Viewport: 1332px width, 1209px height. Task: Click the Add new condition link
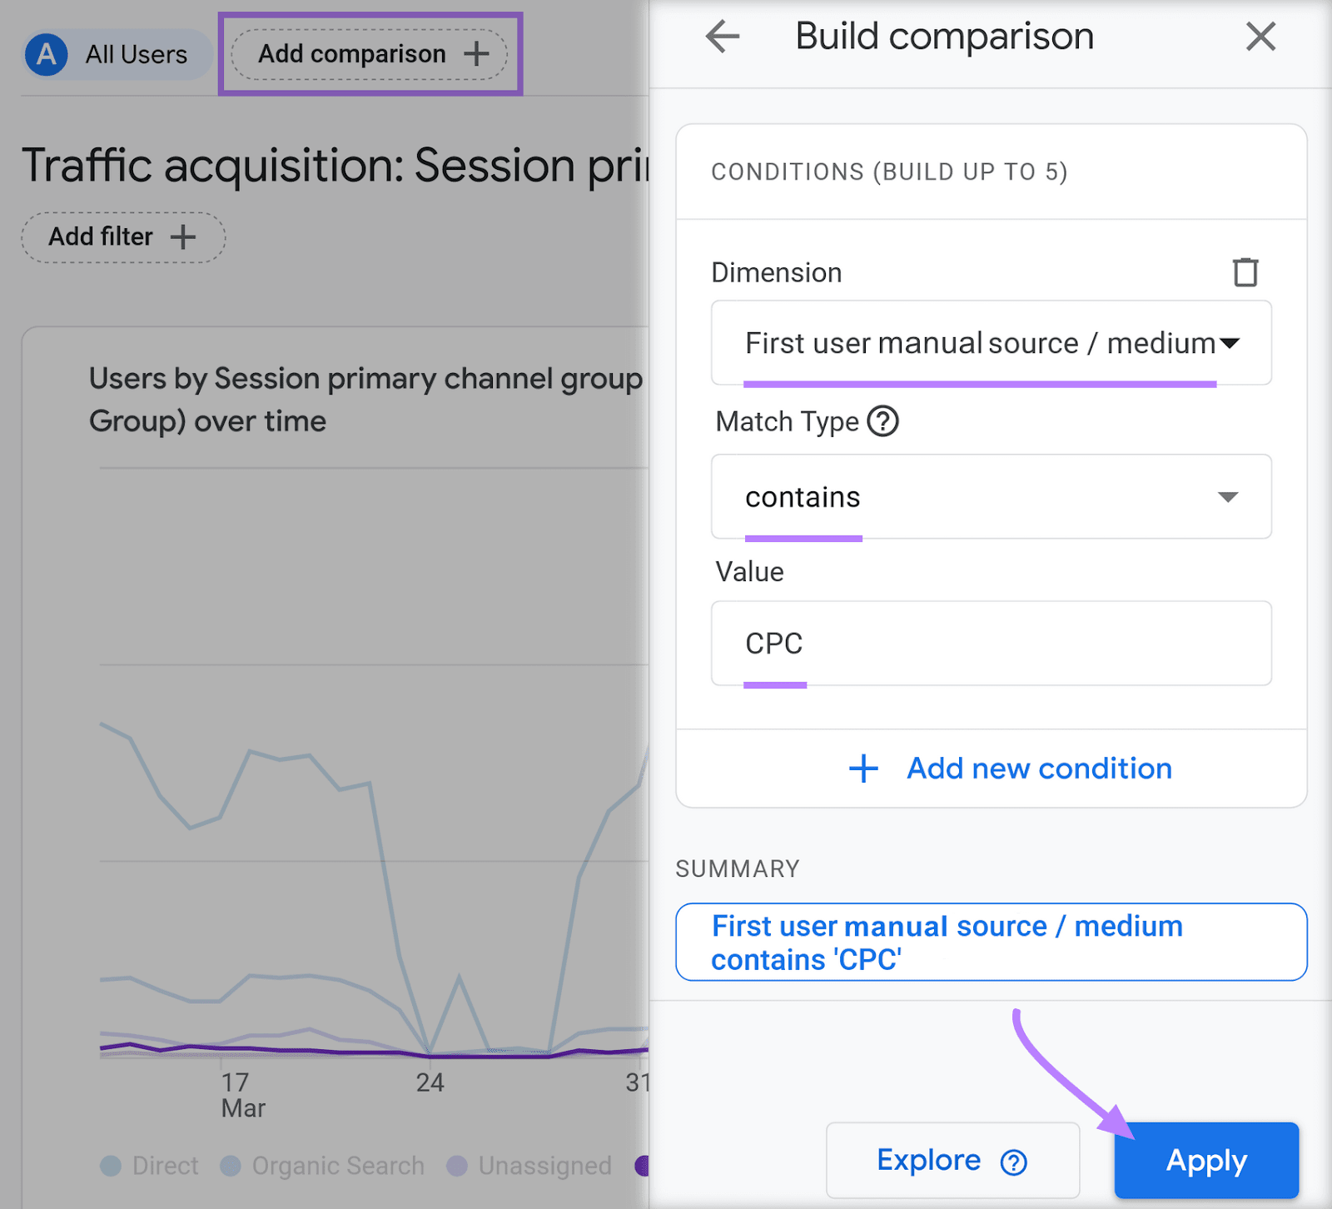click(1038, 769)
